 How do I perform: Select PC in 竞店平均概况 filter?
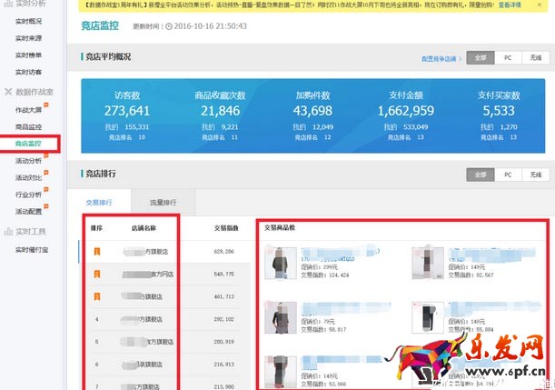(508, 57)
